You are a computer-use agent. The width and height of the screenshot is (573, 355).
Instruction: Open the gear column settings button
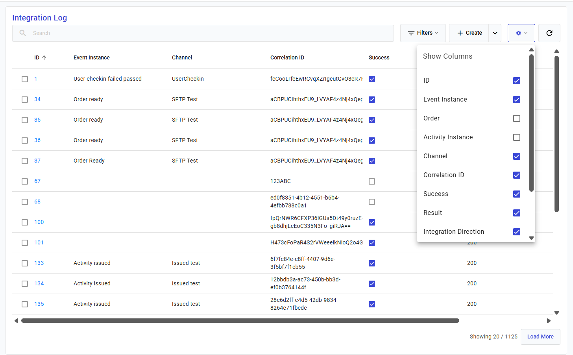coord(521,33)
